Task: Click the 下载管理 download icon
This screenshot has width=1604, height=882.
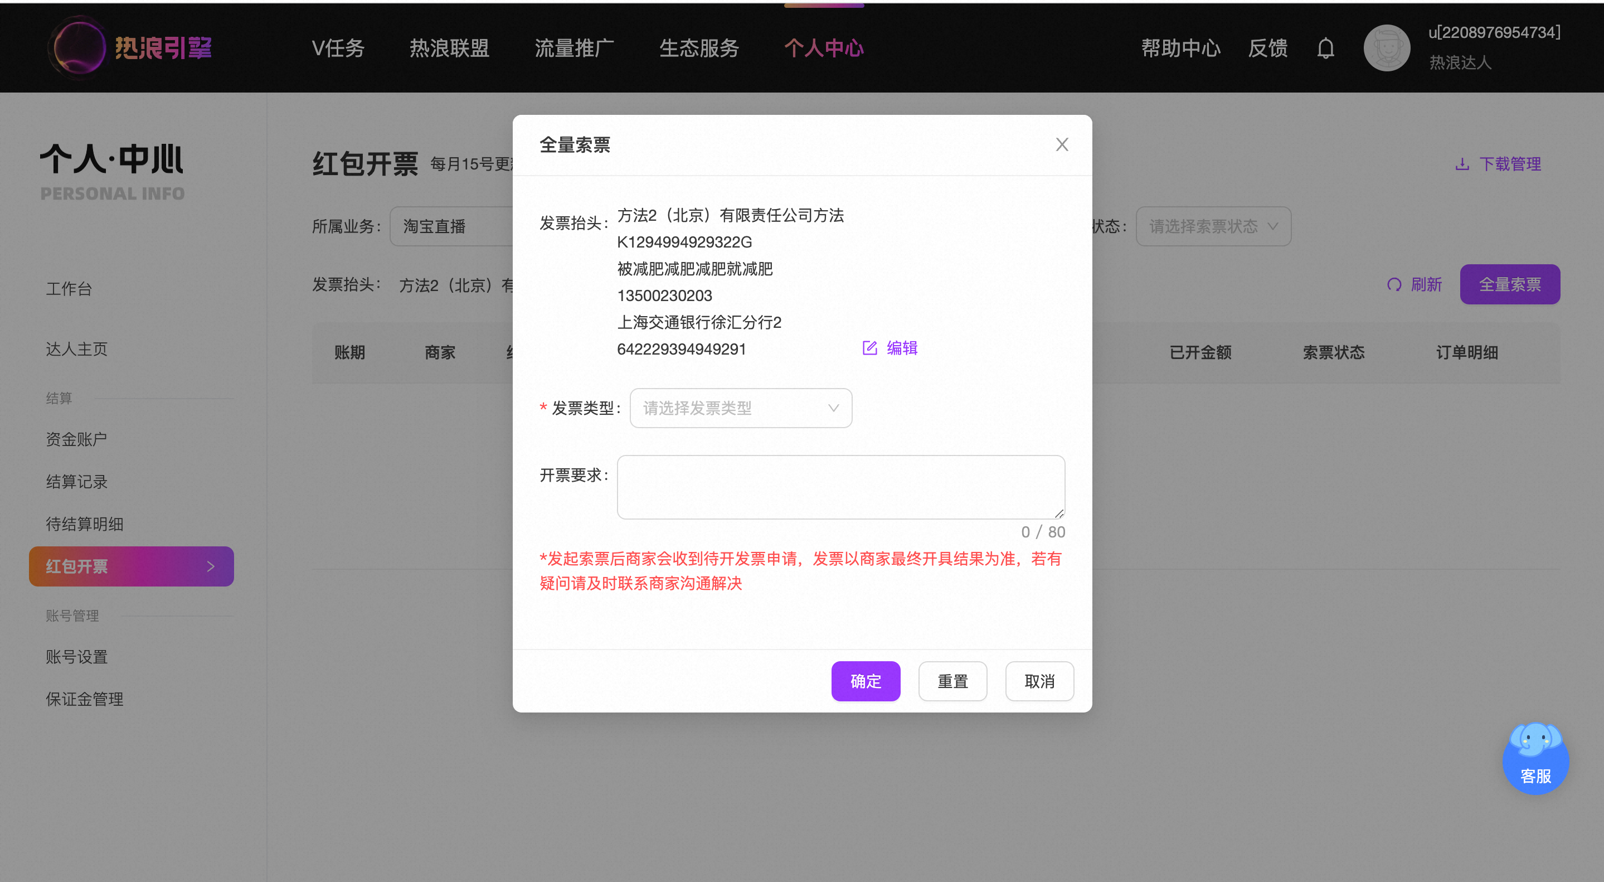Action: (x=1461, y=164)
